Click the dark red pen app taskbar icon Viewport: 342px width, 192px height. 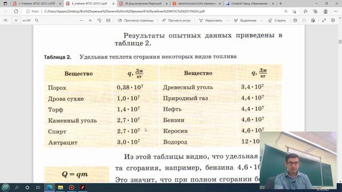(82, 187)
